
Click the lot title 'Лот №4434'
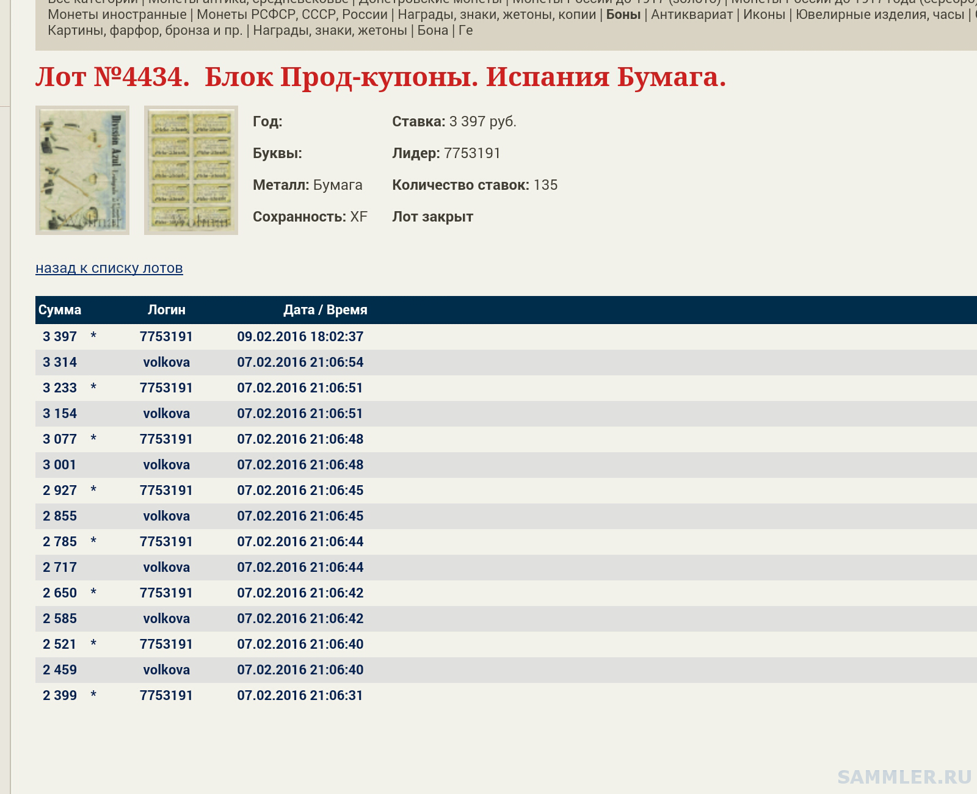click(113, 77)
